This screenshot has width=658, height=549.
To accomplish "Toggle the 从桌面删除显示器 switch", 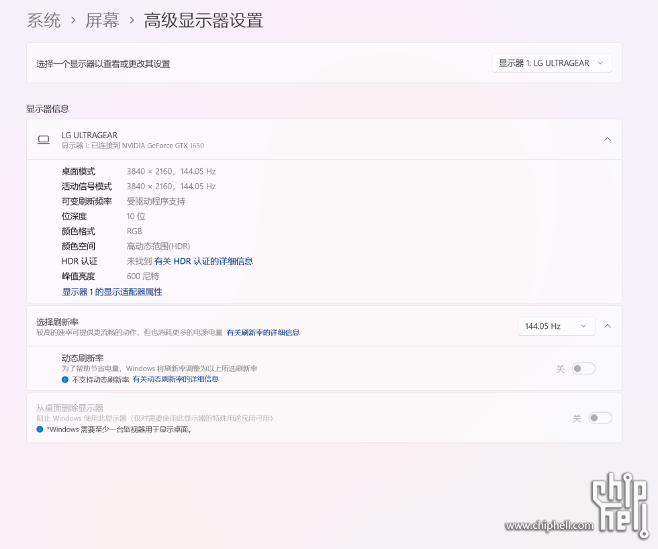I will pos(600,417).
